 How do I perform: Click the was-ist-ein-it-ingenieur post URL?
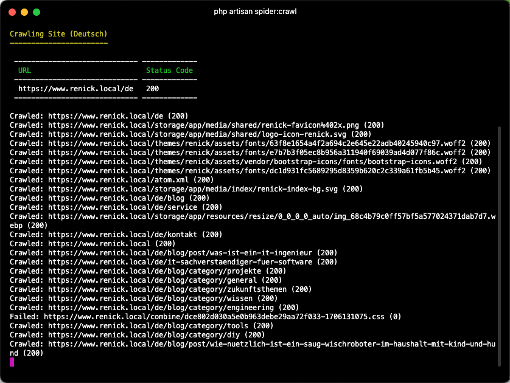pyautogui.click(x=180, y=252)
